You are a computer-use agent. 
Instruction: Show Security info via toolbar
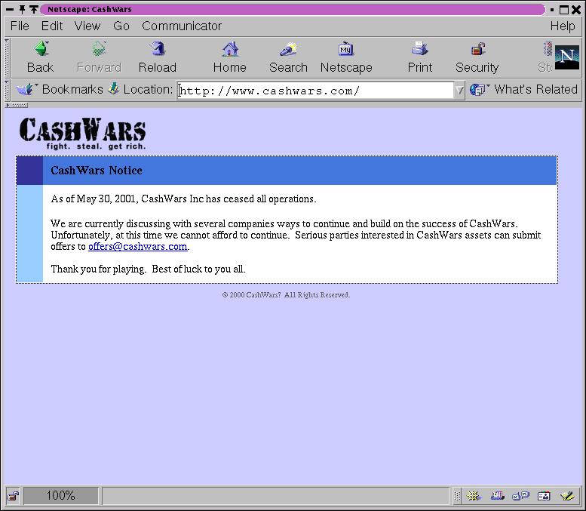pos(477,57)
